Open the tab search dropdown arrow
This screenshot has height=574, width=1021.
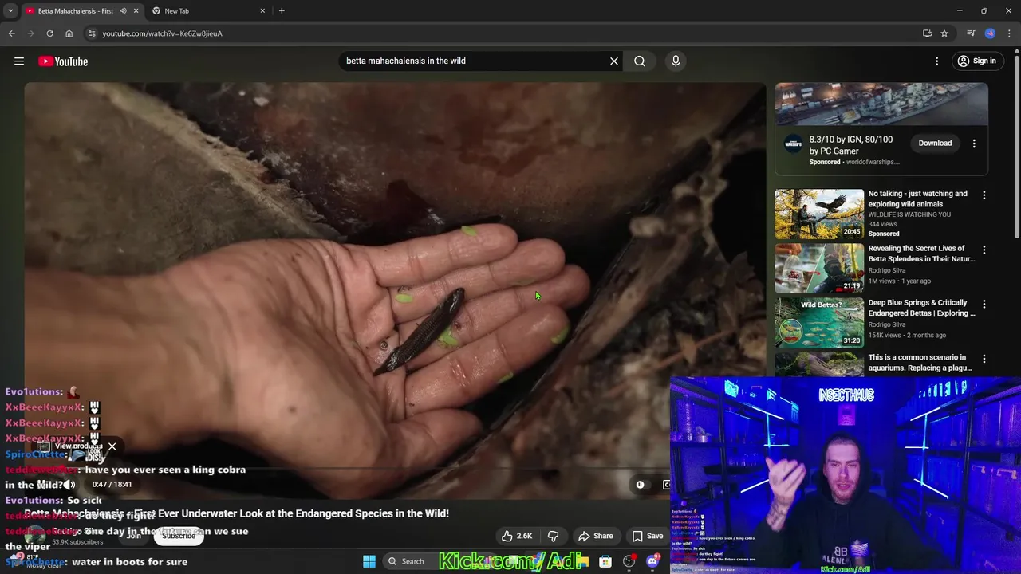tap(10, 10)
